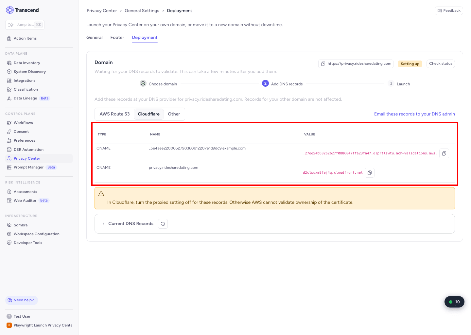
Task: Choose the AWS Route 53 provider tab
Action: pos(114,114)
